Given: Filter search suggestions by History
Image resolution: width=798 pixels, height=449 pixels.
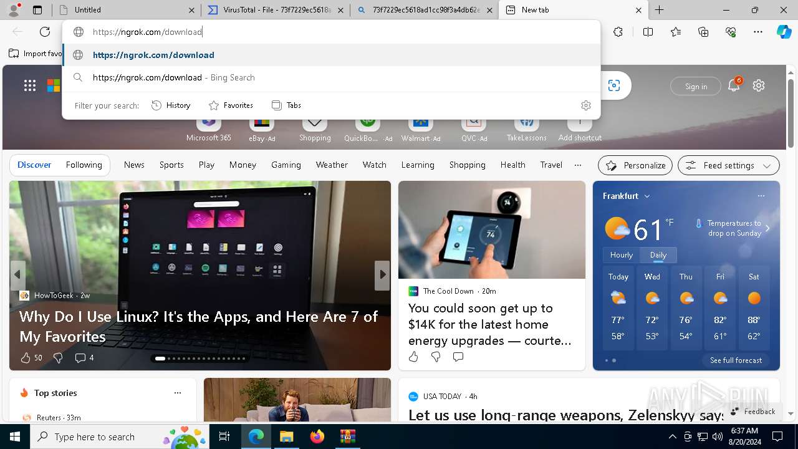Looking at the screenshot, I should click(x=171, y=105).
